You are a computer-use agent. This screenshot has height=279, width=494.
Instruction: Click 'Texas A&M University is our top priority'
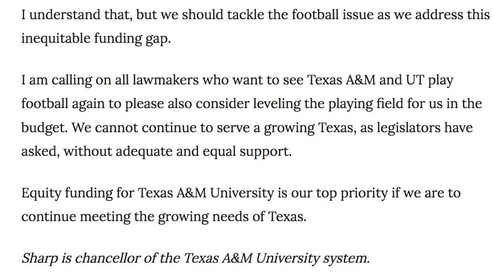(x=263, y=193)
